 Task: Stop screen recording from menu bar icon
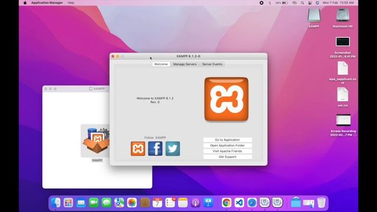click(x=262, y=2)
